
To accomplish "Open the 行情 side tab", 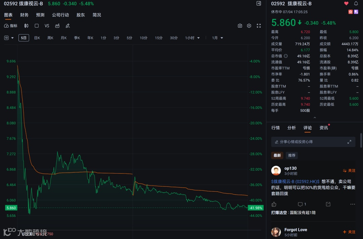I will pyautogui.click(x=276, y=128).
